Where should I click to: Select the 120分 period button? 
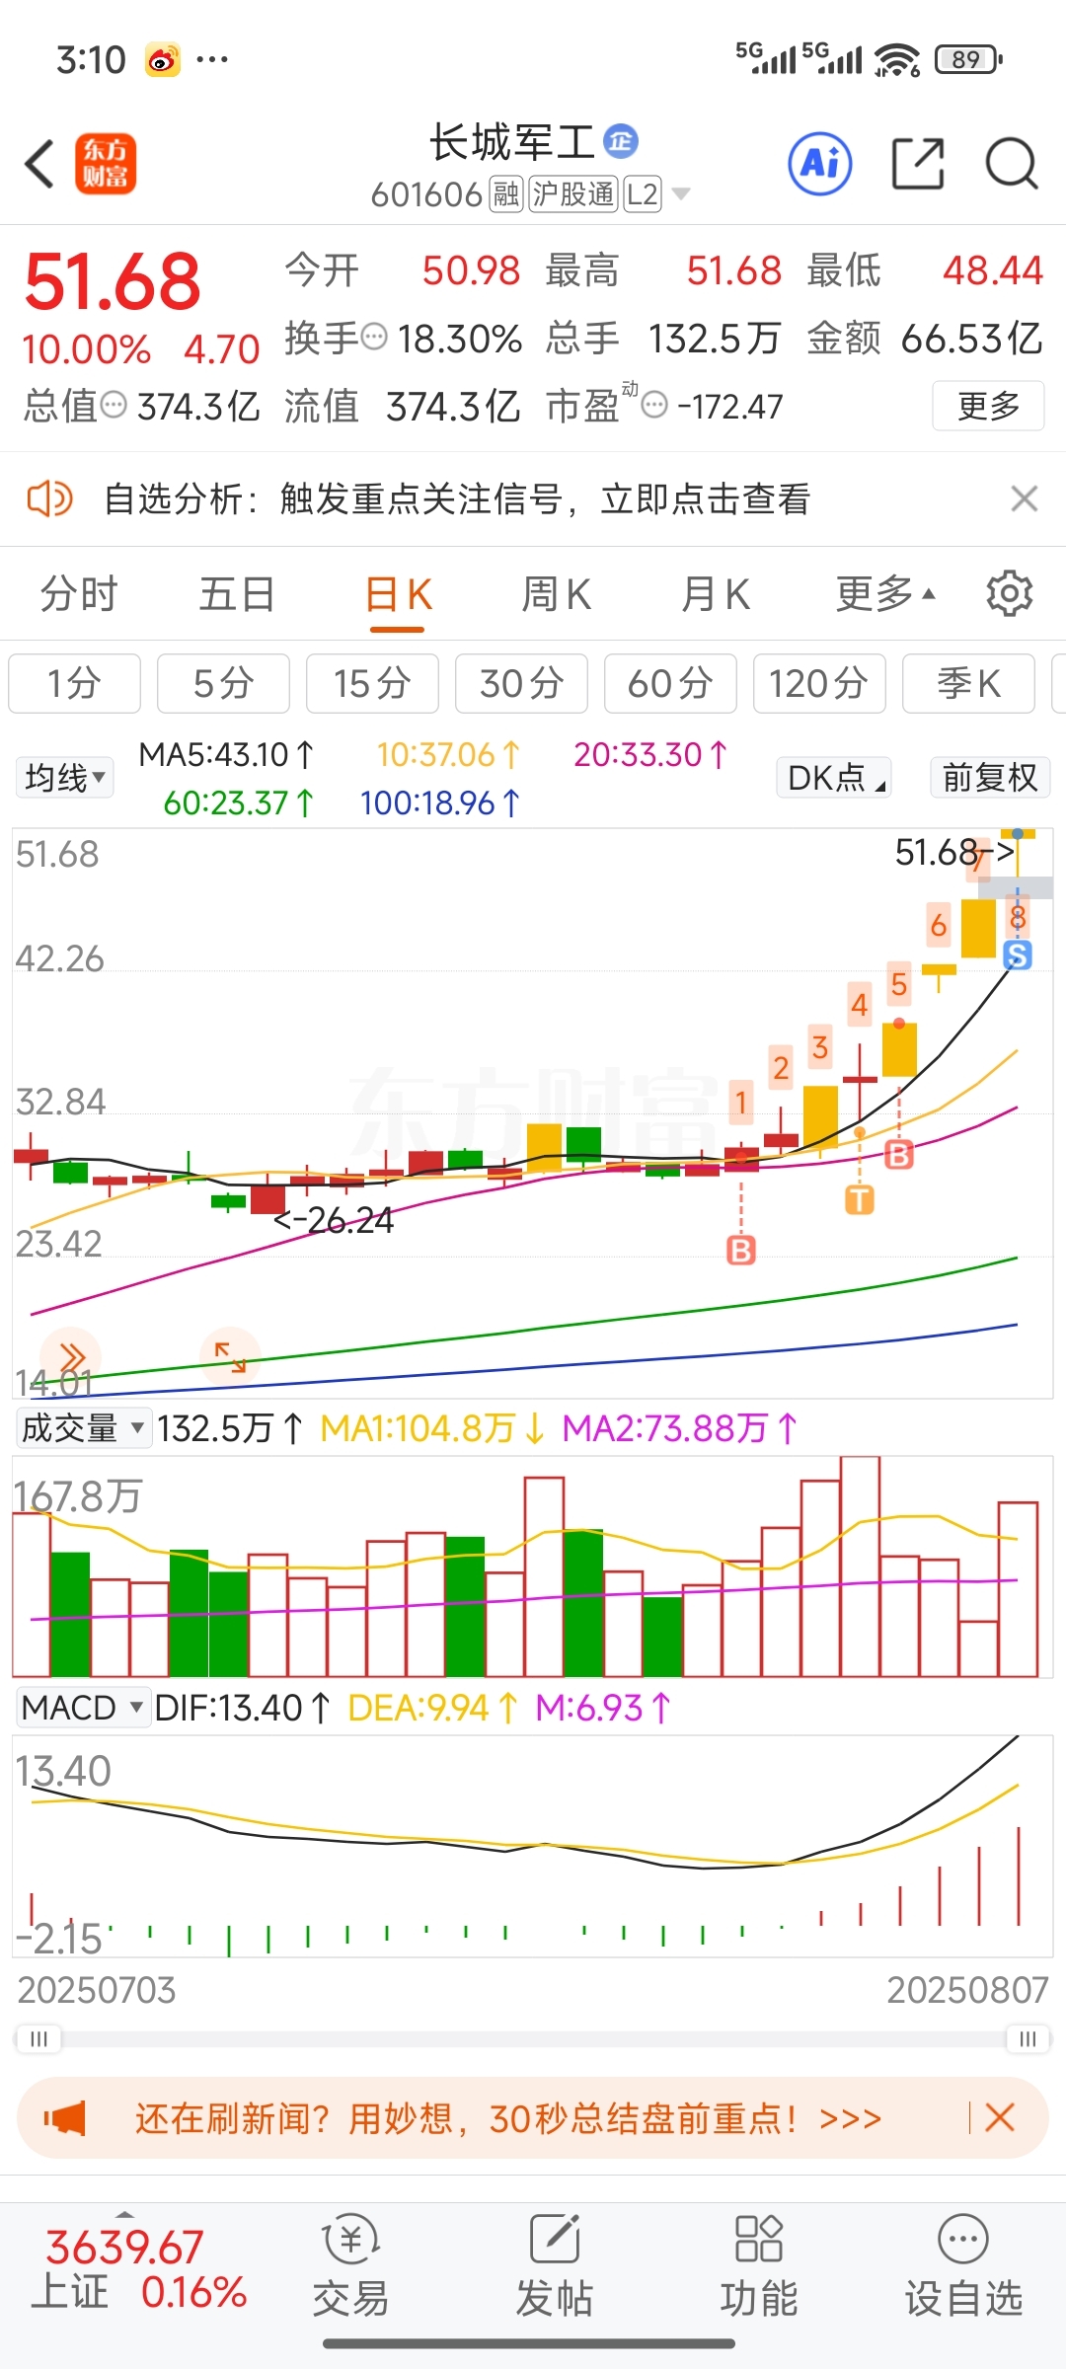tap(819, 683)
